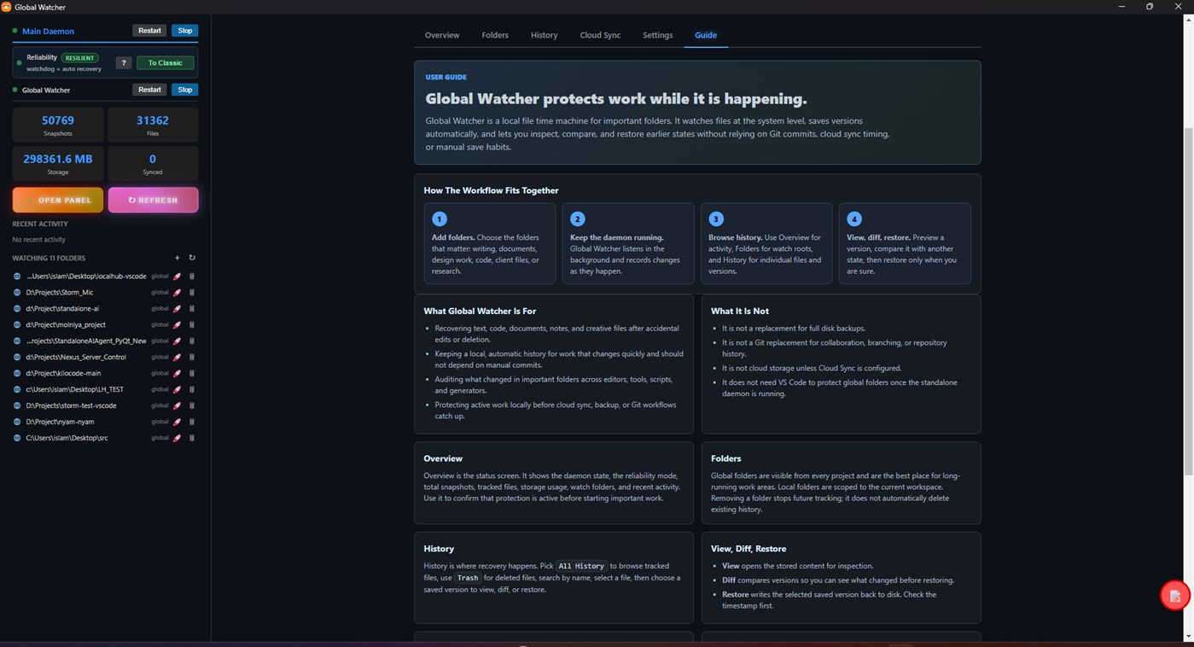Switch to the Settings tab
The width and height of the screenshot is (1194, 647).
(x=657, y=35)
